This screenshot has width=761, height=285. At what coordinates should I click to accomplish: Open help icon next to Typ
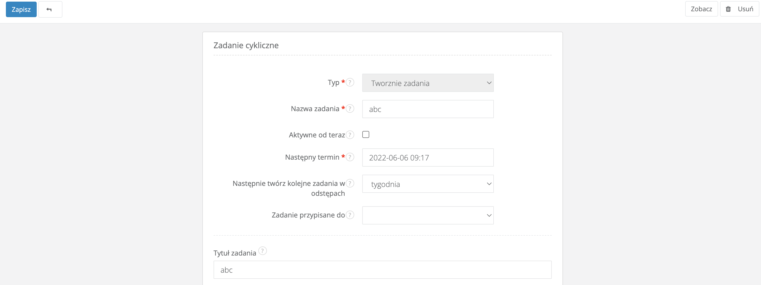click(350, 82)
